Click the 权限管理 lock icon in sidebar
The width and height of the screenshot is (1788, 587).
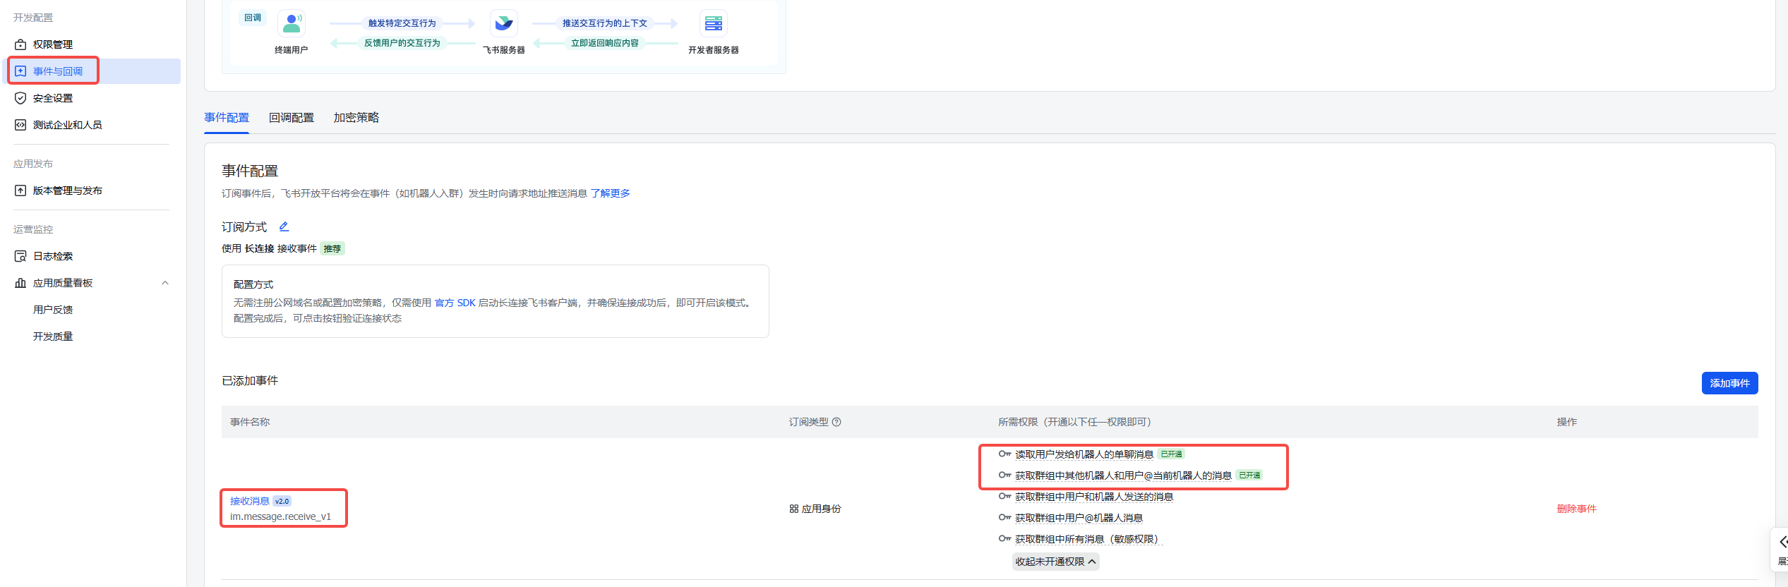click(x=20, y=44)
